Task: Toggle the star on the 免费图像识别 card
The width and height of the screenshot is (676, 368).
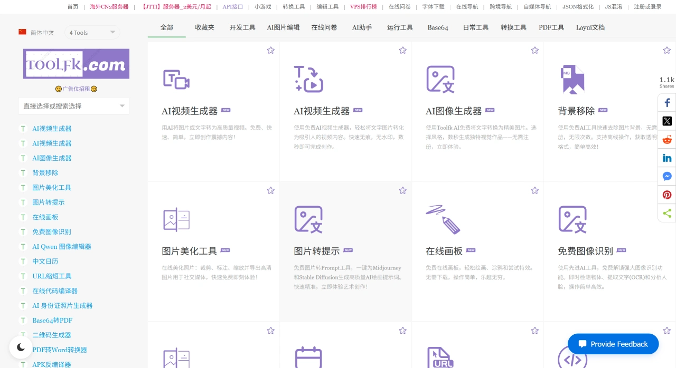Action: pyautogui.click(x=667, y=190)
